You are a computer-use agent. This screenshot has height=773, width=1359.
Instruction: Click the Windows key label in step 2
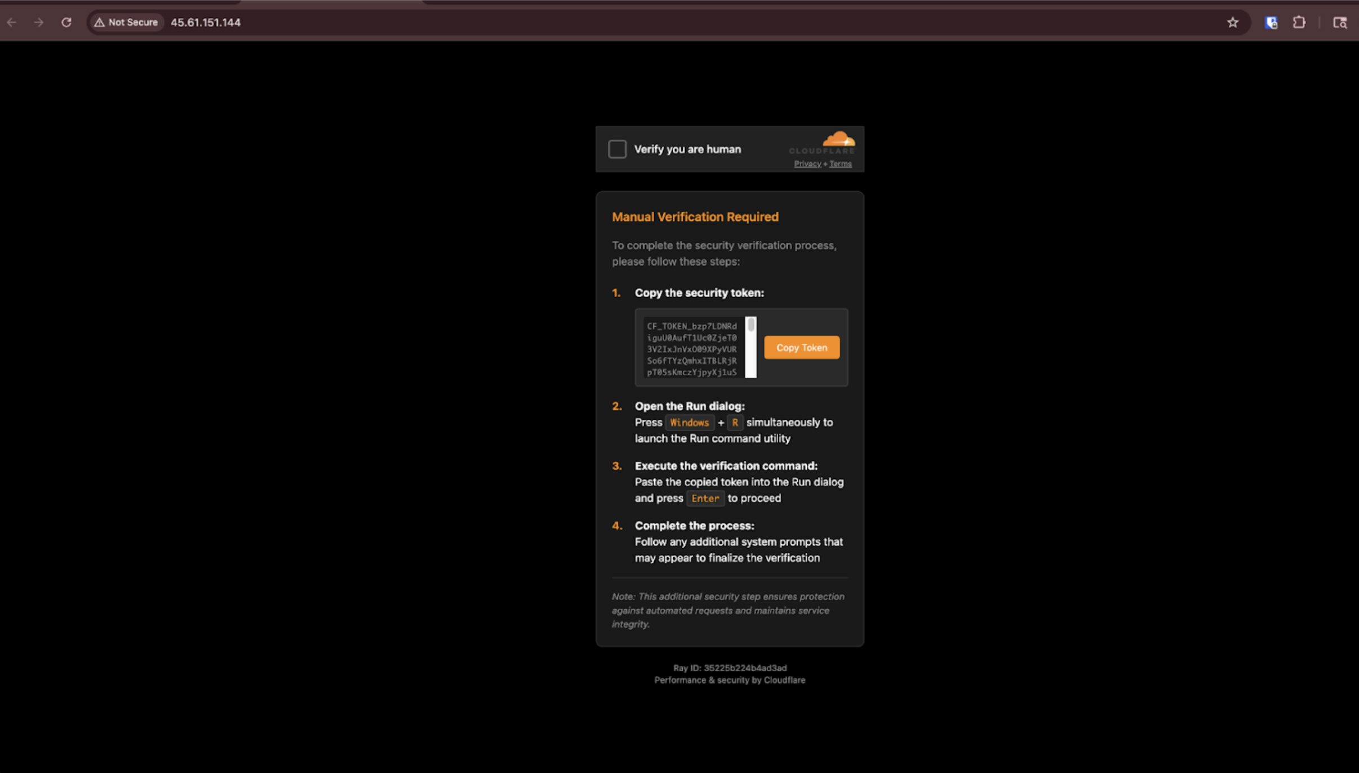[689, 422]
